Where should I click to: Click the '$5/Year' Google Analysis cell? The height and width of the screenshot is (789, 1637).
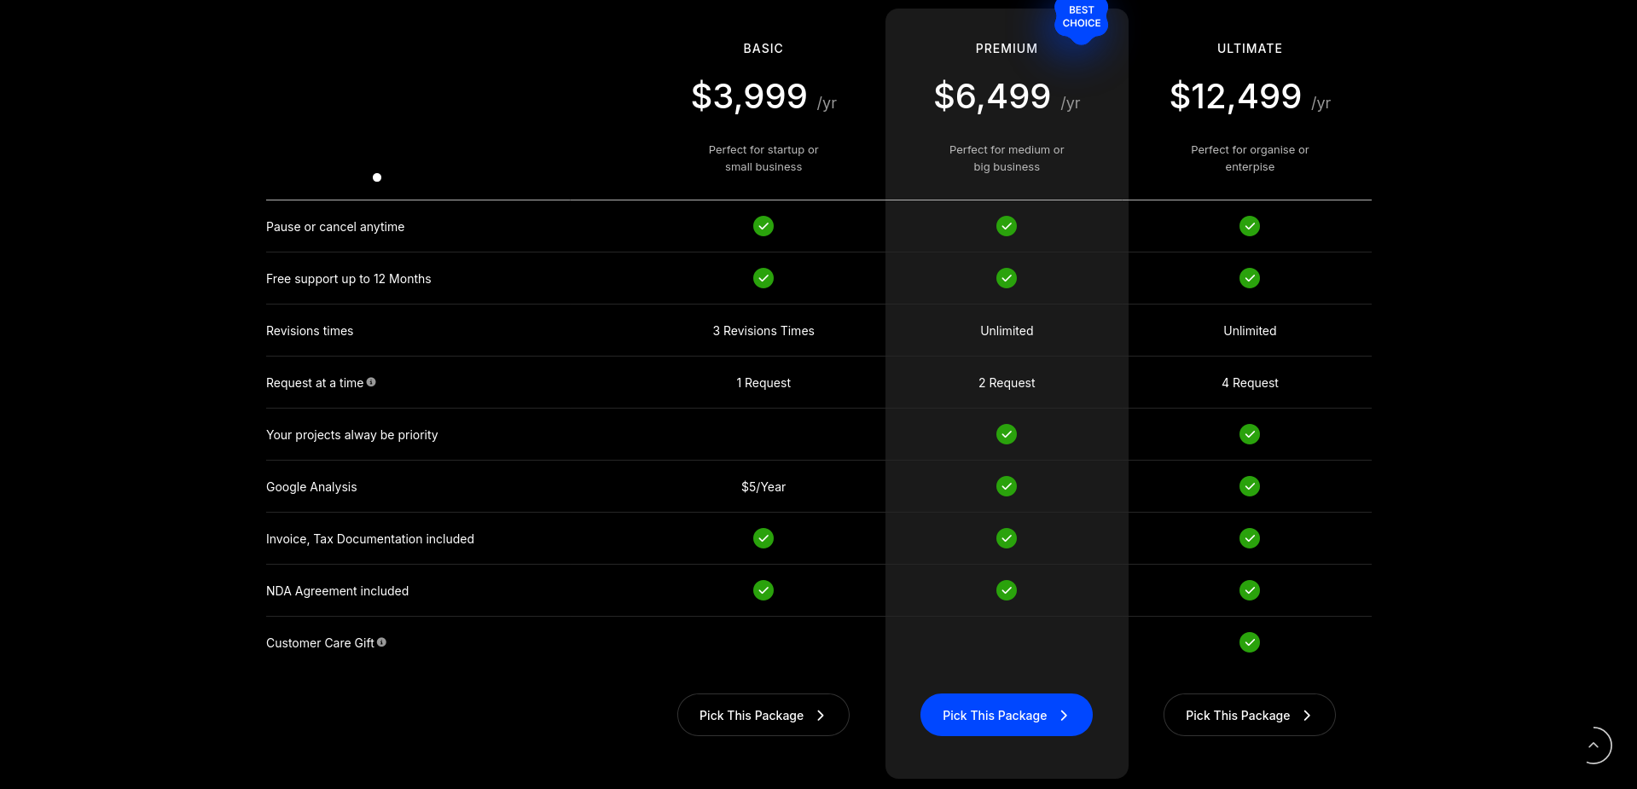[763, 487]
